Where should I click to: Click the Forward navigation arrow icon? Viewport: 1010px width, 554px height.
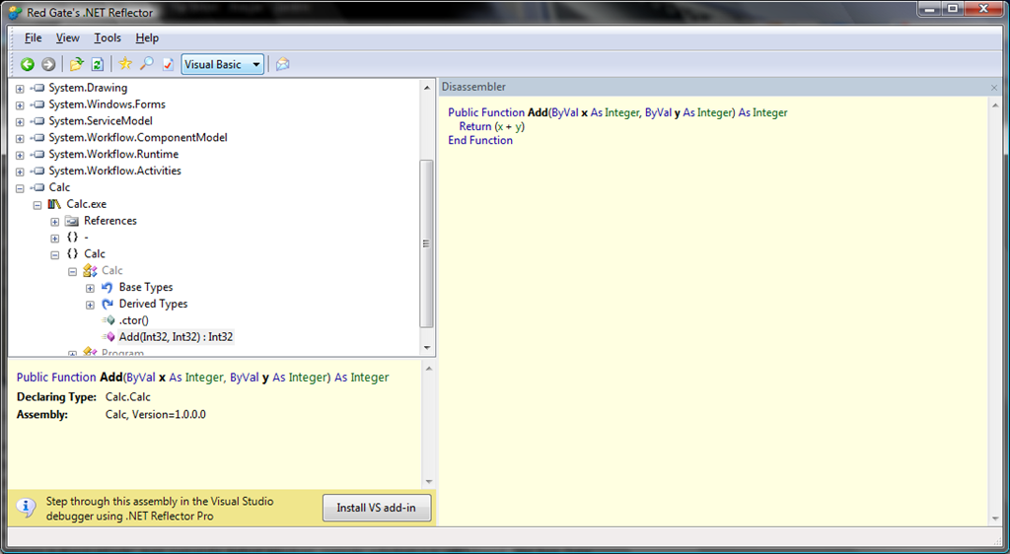pyautogui.click(x=48, y=64)
